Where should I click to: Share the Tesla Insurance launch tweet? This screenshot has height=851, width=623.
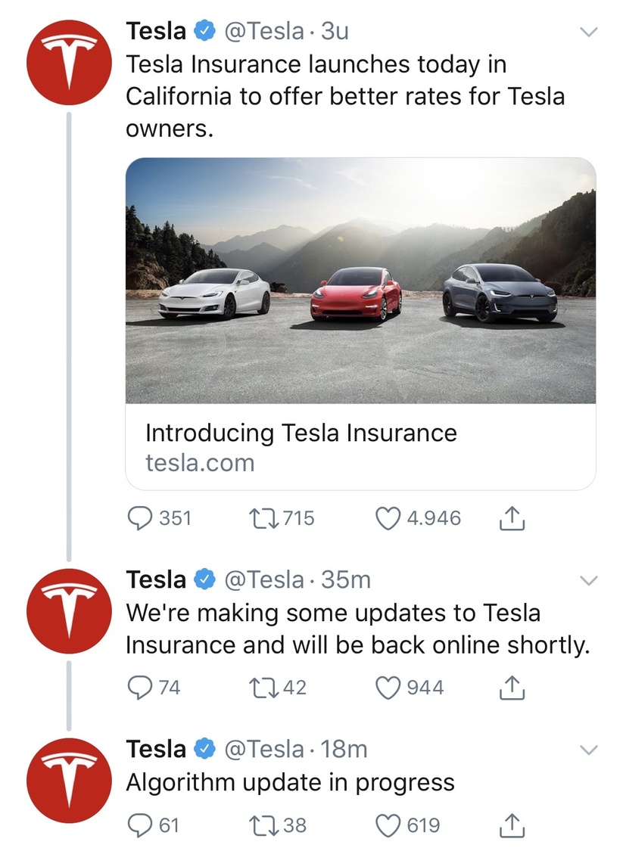tap(513, 518)
